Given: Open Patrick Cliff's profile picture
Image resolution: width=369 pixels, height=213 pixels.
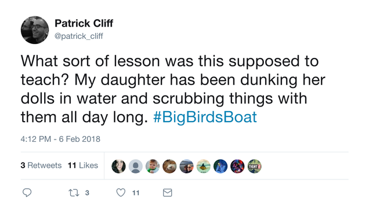Looking at the screenshot, I should (x=35, y=30).
